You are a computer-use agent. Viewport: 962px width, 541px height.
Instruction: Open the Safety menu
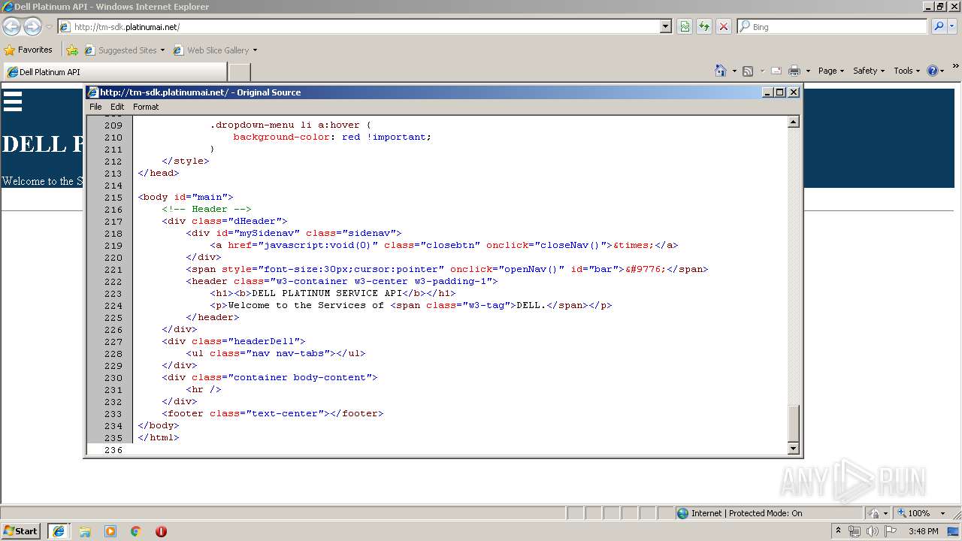869,71
